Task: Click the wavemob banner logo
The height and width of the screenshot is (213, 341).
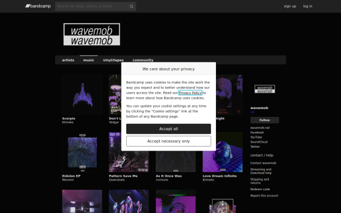Action: pos(92,34)
